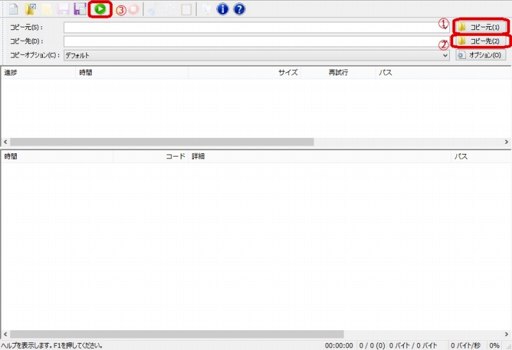The width and height of the screenshot is (512, 350).
Task: Click the progress list's left scroll arrow
Action: 5,142
